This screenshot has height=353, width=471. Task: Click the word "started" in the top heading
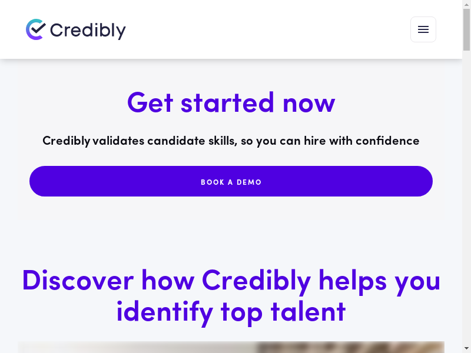(227, 102)
